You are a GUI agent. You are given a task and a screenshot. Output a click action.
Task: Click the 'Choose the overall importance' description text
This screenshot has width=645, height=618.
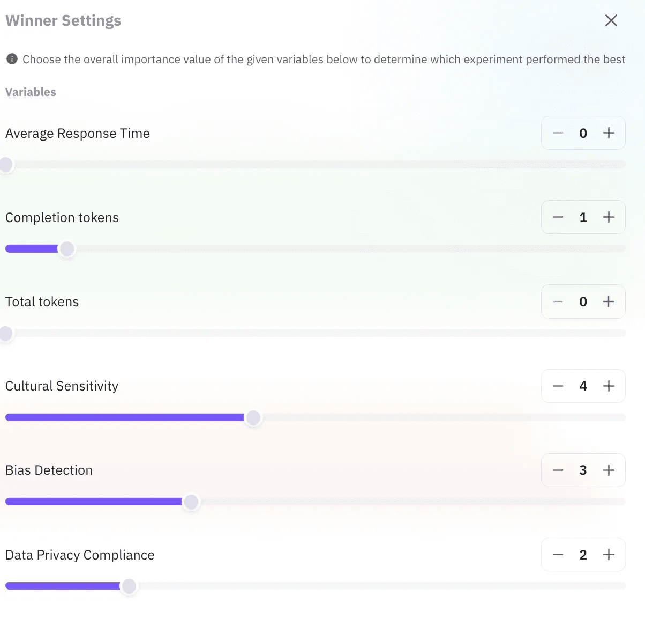324,60
